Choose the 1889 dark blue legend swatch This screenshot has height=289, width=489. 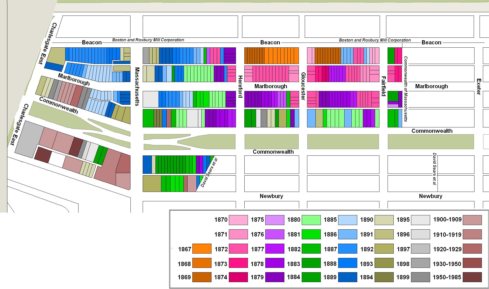348,277
